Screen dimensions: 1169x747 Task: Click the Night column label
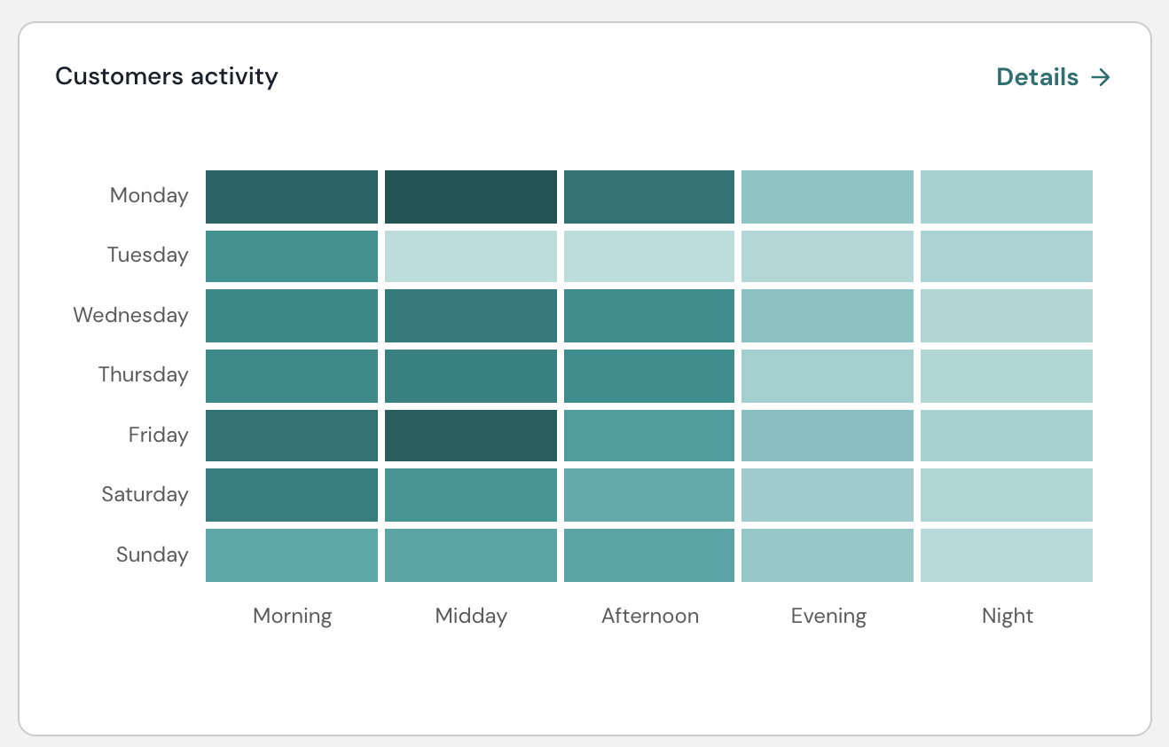pyautogui.click(x=1008, y=616)
